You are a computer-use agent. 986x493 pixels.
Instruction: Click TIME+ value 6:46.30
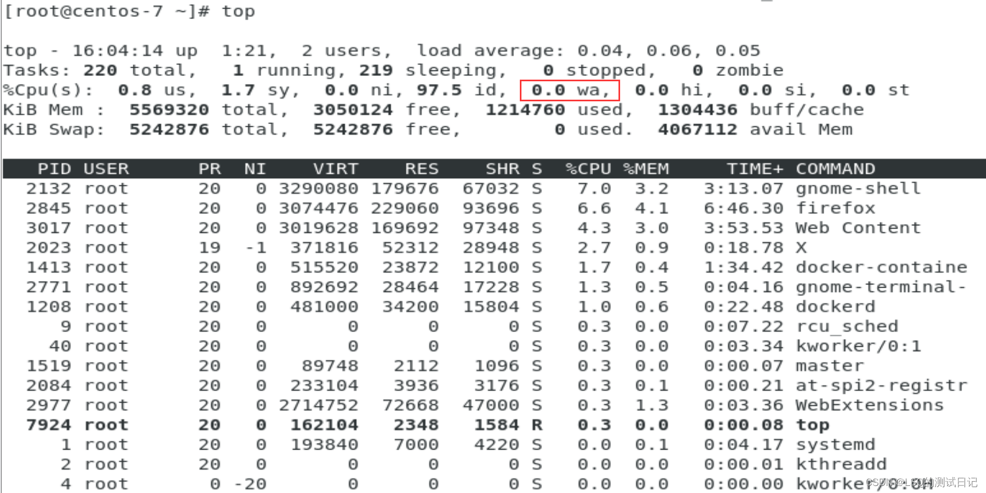[x=743, y=209]
